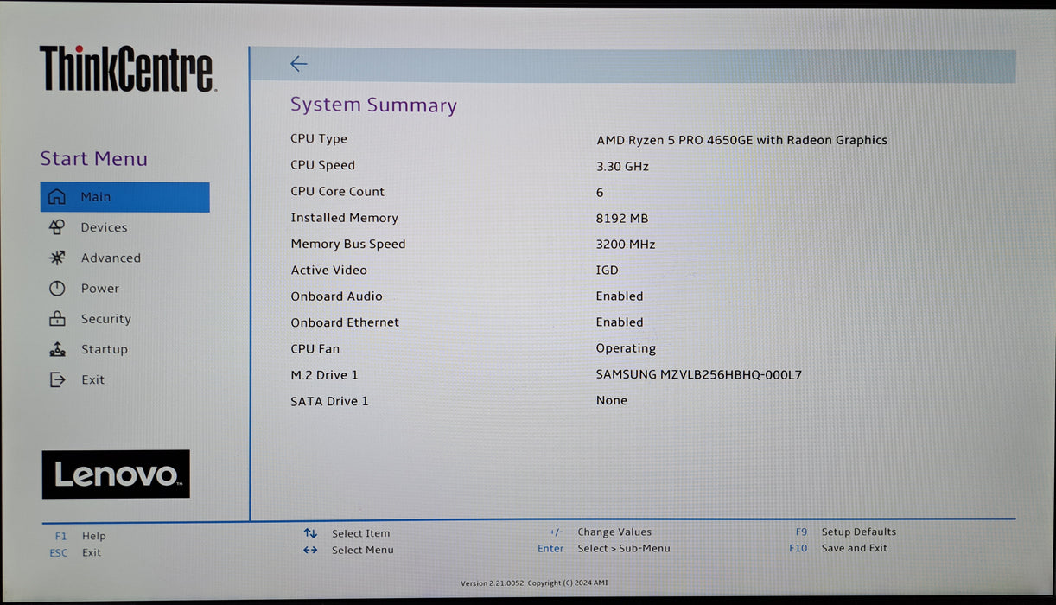Click the Onboard Audio label
This screenshot has height=605, width=1056.
pyautogui.click(x=336, y=296)
